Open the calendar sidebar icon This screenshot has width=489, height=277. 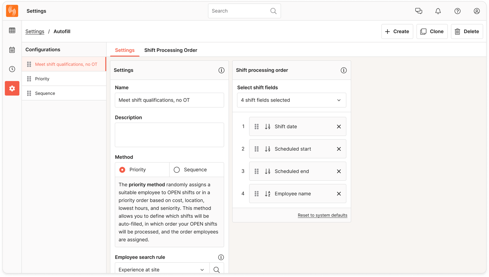pos(12,50)
